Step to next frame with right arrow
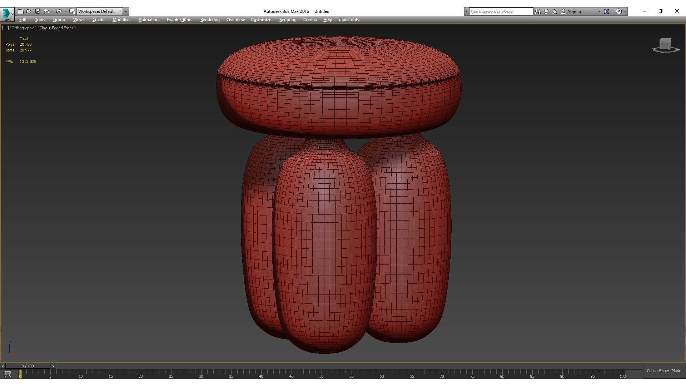The image size is (686, 386). pyautogui.click(x=53, y=366)
